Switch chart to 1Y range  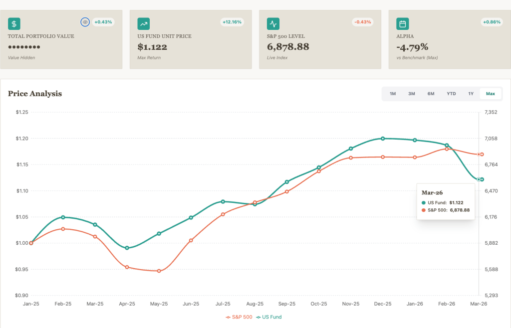point(471,94)
